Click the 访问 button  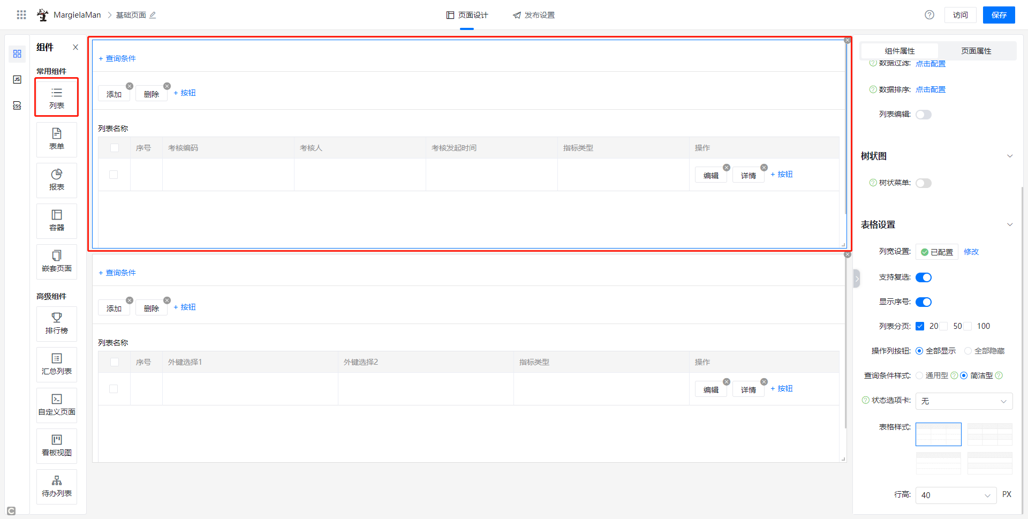coord(960,15)
